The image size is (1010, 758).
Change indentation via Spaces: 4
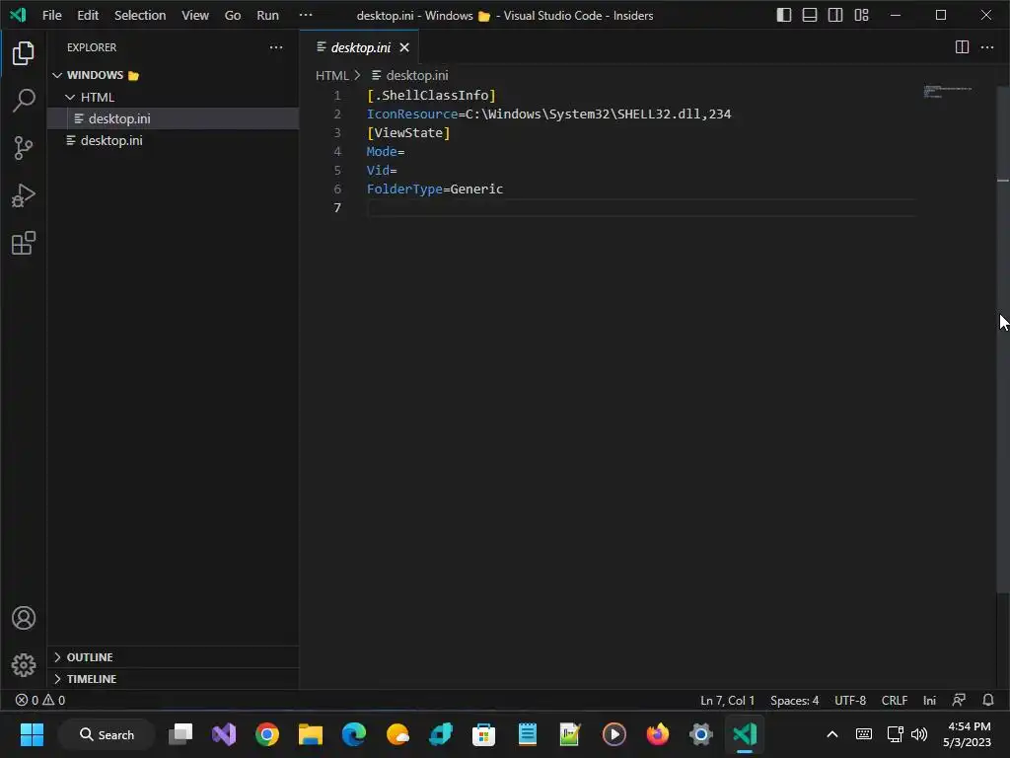[x=794, y=700]
